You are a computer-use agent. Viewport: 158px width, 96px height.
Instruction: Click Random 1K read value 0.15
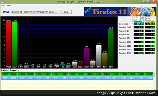tap(150, 31)
